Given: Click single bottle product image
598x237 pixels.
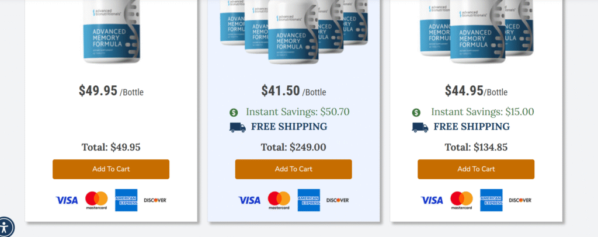Looking at the screenshot, I should pyautogui.click(x=112, y=32).
